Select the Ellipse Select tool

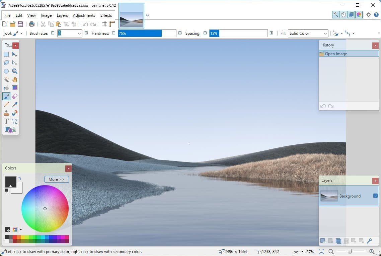pyautogui.click(x=6, y=71)
